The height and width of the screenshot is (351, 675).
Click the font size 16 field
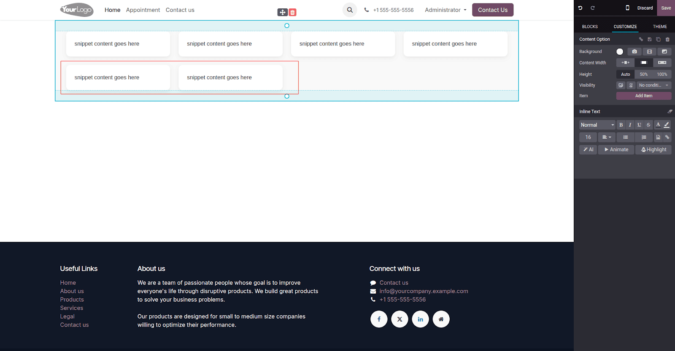[x=588, y=137]
